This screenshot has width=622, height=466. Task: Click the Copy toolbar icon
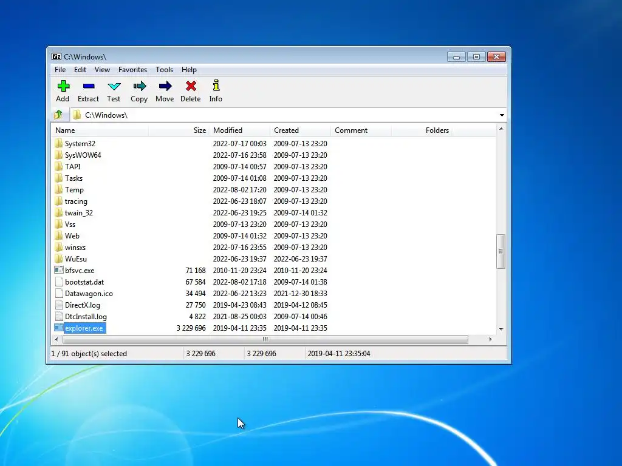pos(140,86)
